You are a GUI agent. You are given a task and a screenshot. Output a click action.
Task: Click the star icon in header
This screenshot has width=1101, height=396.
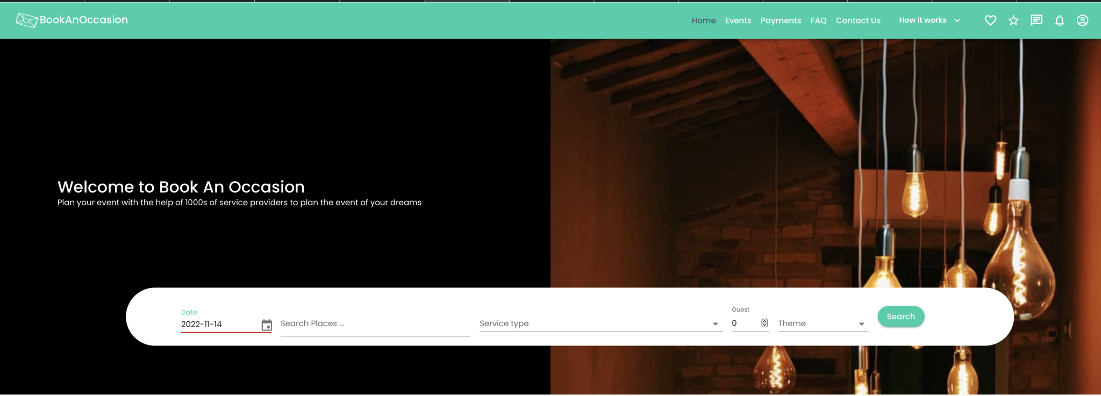click(x=1013, y=20)
